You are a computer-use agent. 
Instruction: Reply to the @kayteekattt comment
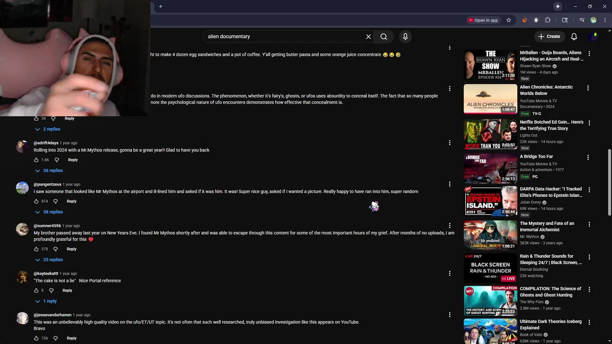[67, 290]
